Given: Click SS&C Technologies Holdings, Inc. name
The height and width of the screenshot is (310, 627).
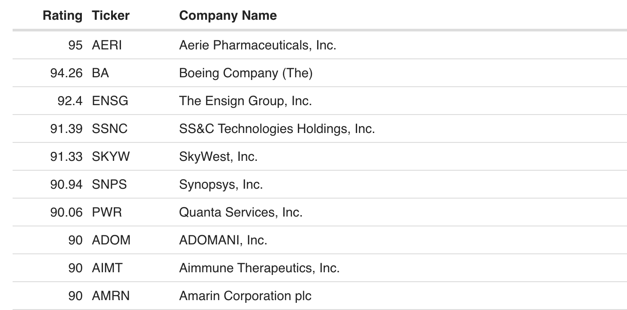Looking at the screenshot, I should tap(277, 129).
